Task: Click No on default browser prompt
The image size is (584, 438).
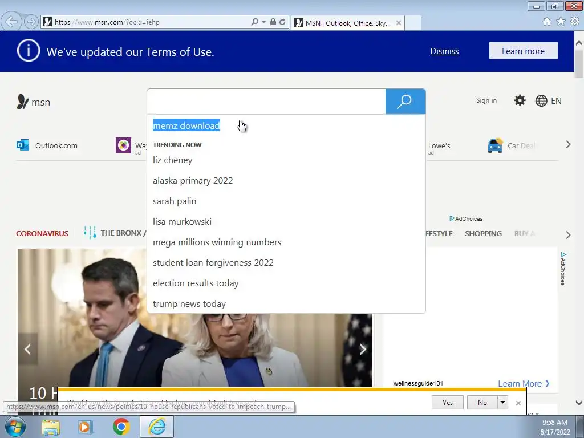Action: coord(482,402)
